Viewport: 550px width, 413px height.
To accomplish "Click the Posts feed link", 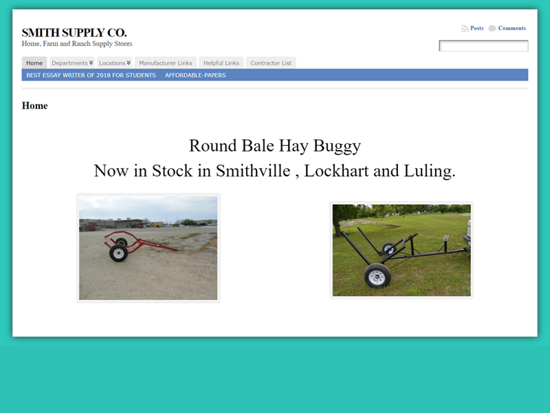I will [x=476, y=28].
